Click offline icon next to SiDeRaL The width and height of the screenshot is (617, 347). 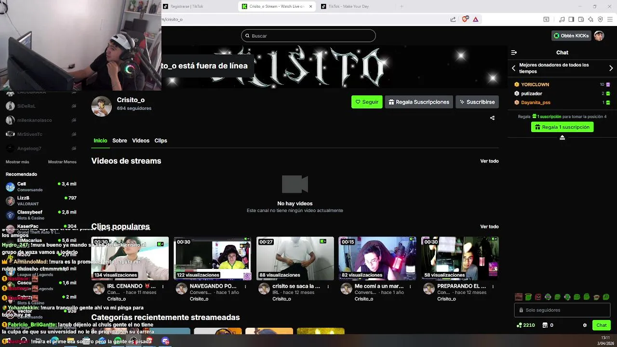[x=74, y=106]
